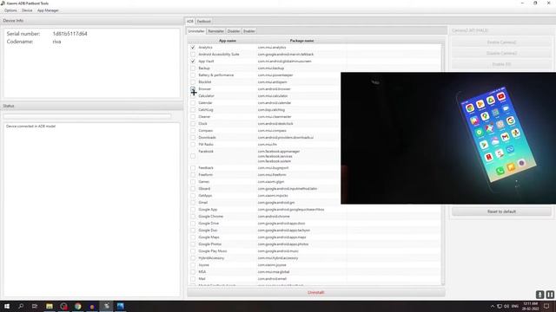Check the Feedback checkbox
The height and width of the screenshot is (312, 556).
(193, 168)
